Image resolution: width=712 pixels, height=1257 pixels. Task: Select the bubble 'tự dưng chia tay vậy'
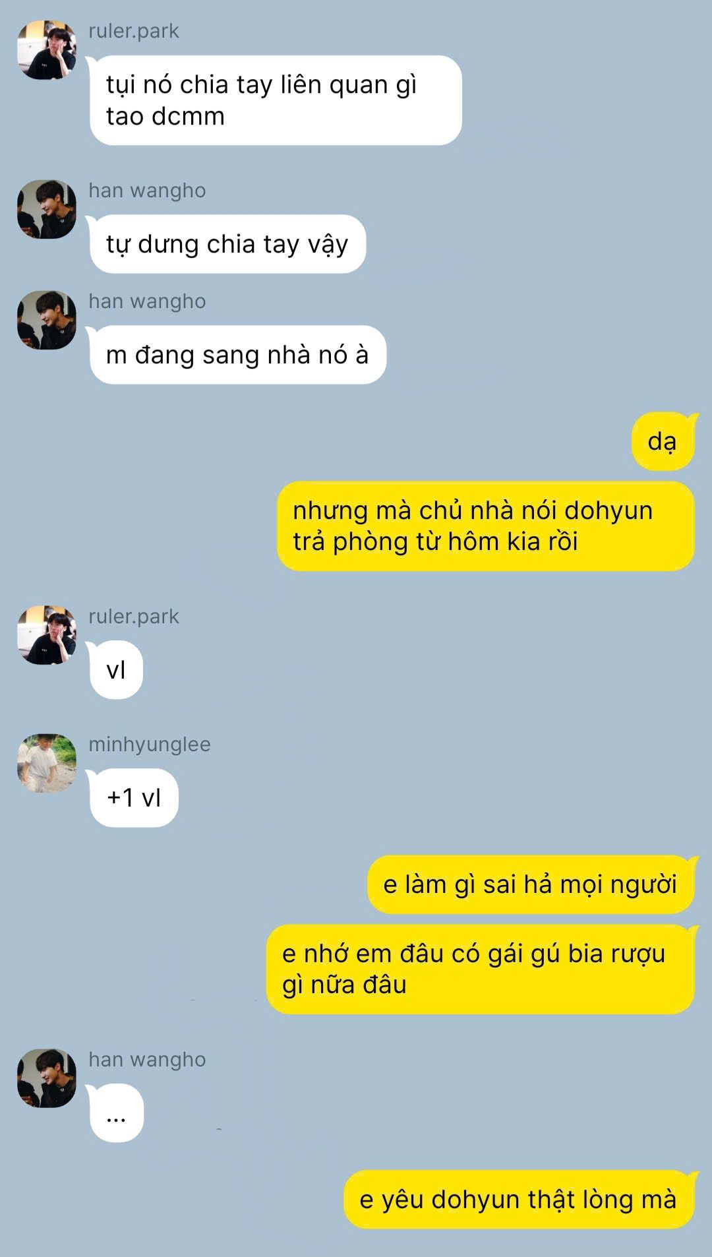point(227,244)
